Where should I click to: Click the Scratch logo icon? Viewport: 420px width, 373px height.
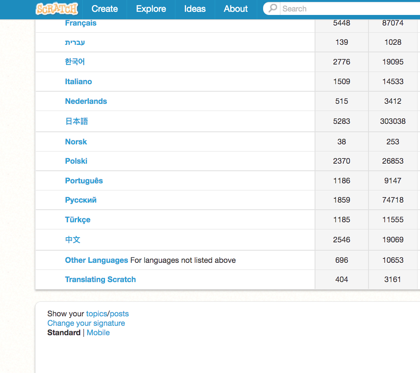[57, 9]
